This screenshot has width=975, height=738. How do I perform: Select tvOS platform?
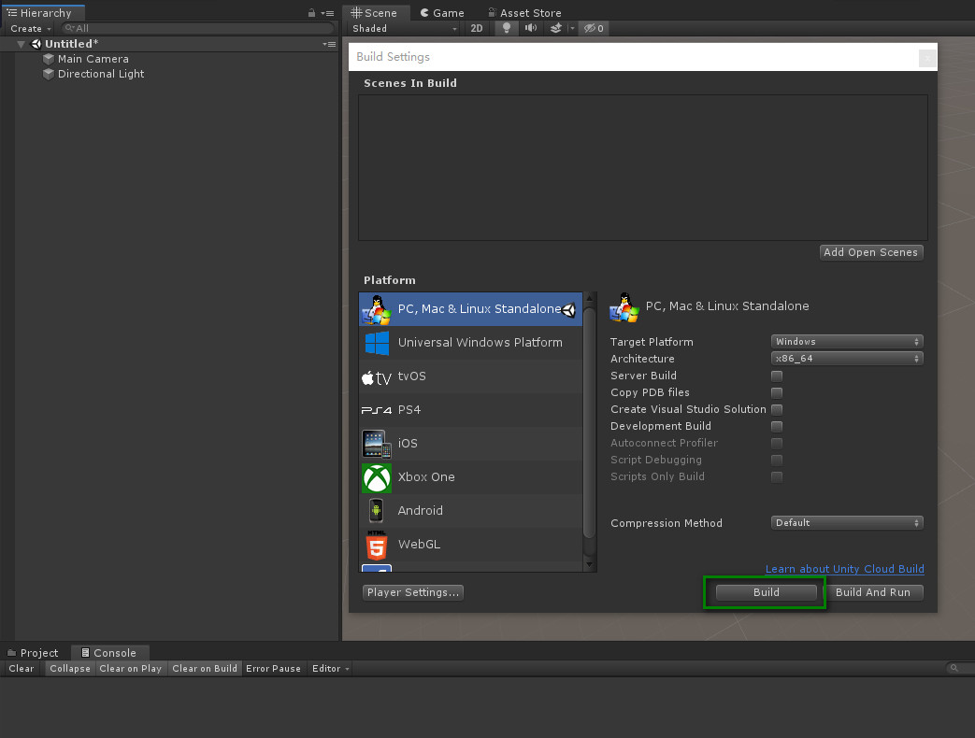coord(471,376)
